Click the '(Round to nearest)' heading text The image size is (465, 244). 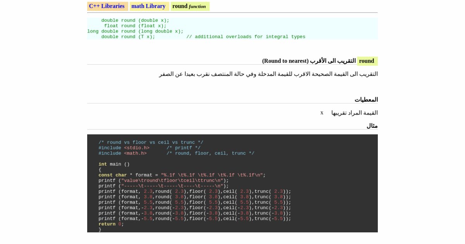point(285,61)
